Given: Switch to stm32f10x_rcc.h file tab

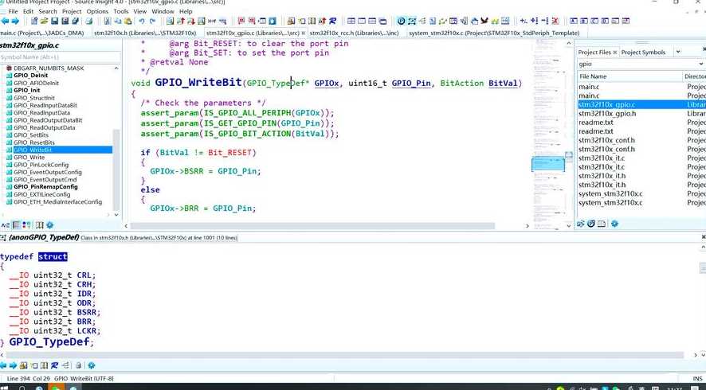Looking at the screenshot, I should [354, 33].
